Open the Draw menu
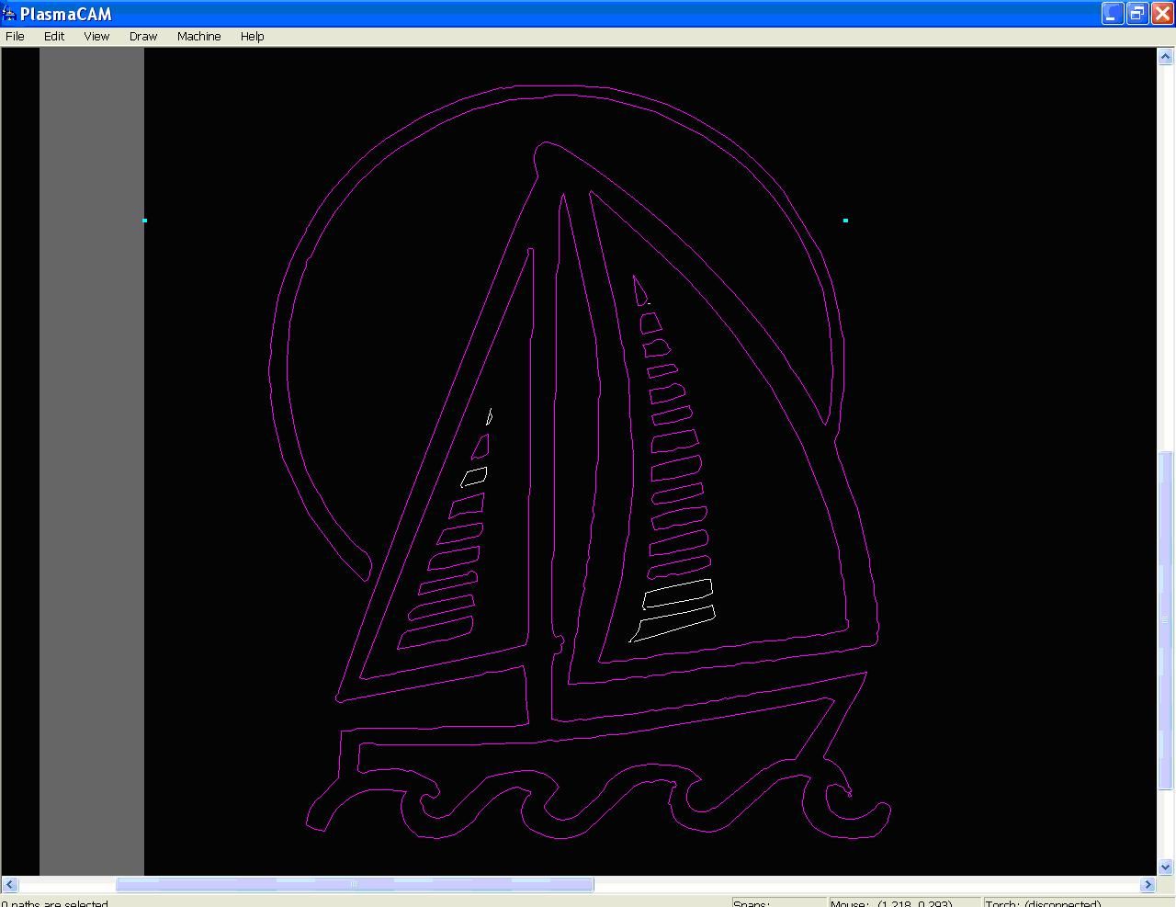 (142, 36)
